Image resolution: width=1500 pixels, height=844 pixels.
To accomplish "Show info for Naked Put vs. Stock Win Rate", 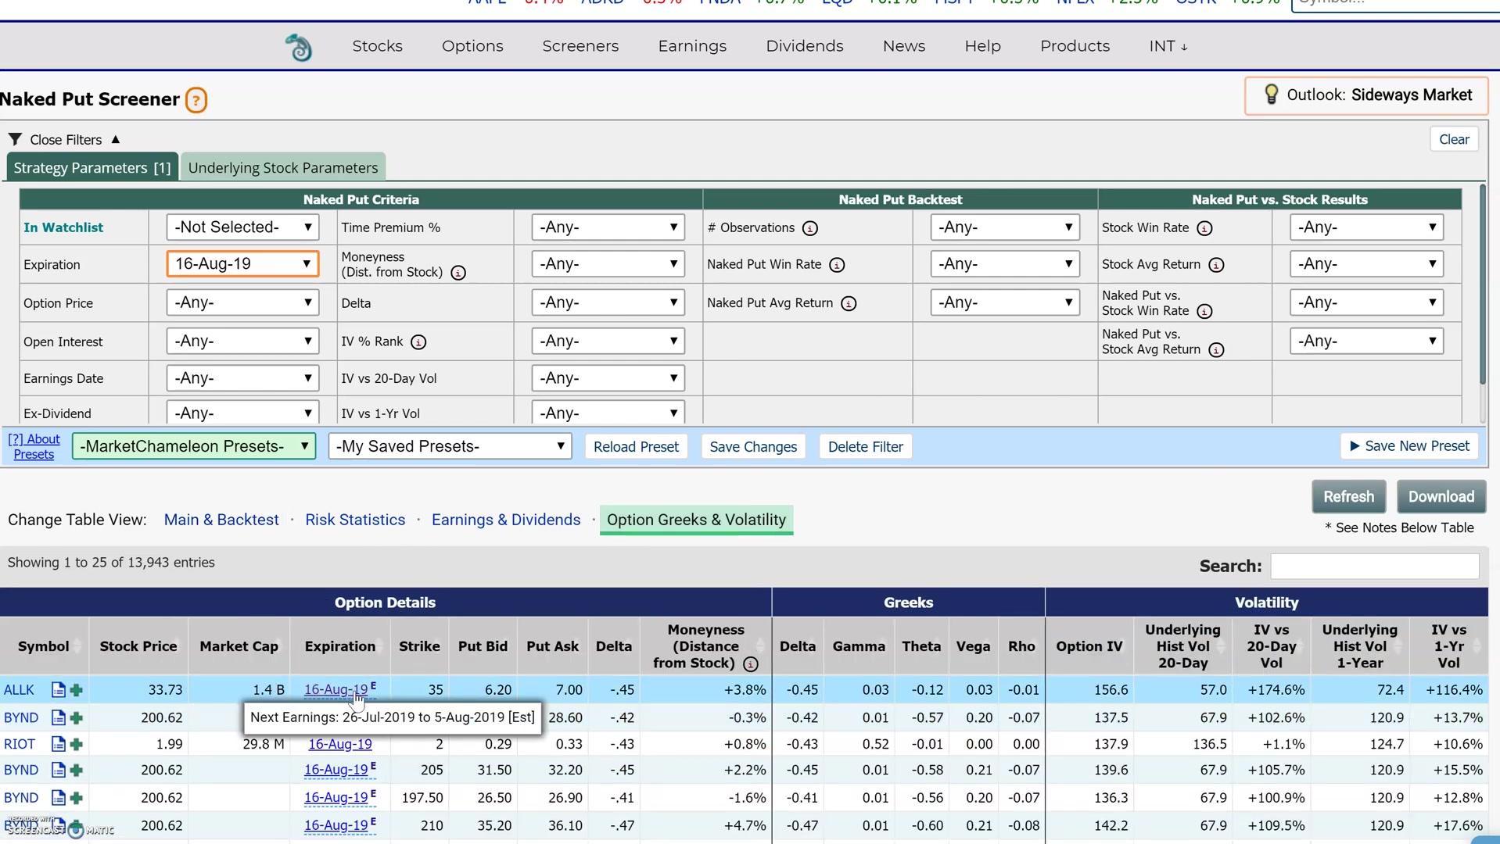I will pos(1204,312).
